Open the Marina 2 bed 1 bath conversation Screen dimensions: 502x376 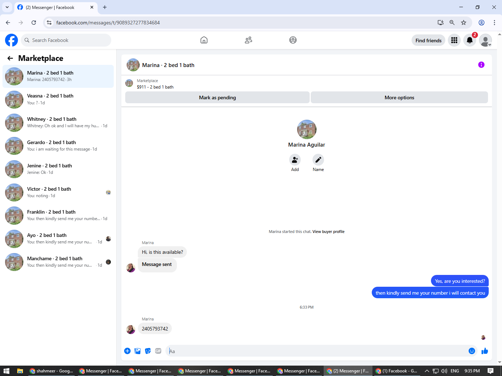58,76
